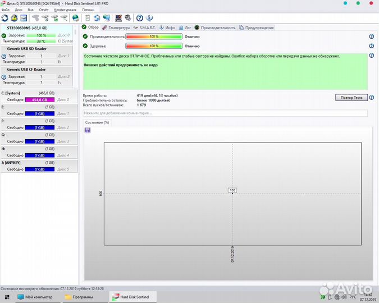Click the Повтор Теста button
This screenshot has height=303, width=379.
[351, 98]
